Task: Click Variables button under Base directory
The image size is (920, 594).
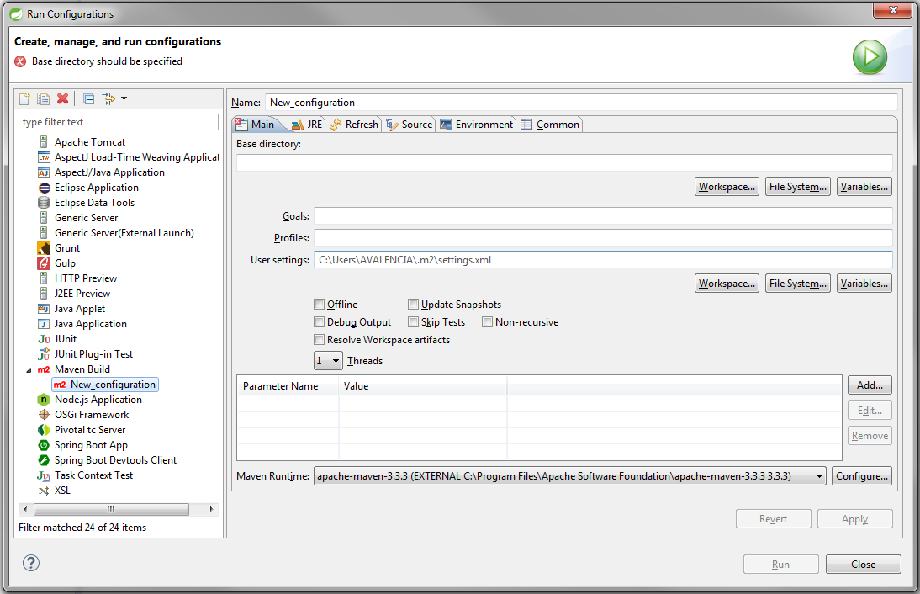Action: click(x=864, y=187)
